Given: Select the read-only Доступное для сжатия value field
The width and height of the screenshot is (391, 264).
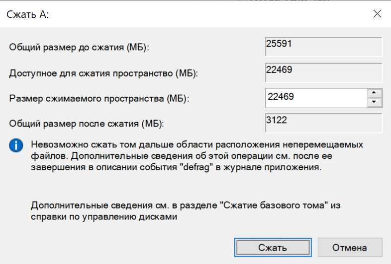Looking at the screenshot, I should click(x=323, y=72).
